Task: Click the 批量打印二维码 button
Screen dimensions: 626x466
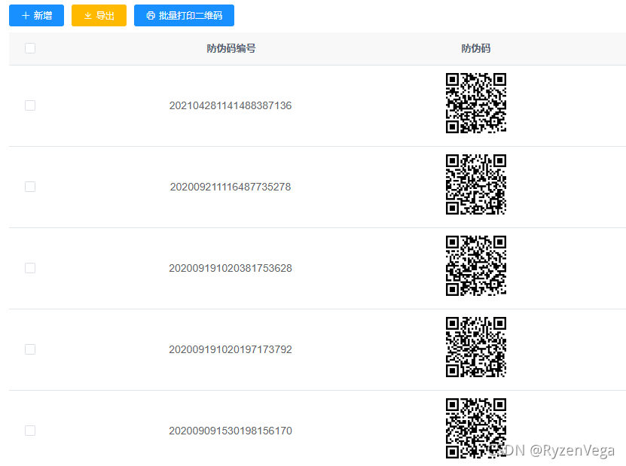Action: click(x=184, y=16)
